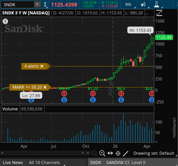Click the 'H: 1153.43' high value in header
This screenshot has width=178, height=166.
tap(112, 13)
